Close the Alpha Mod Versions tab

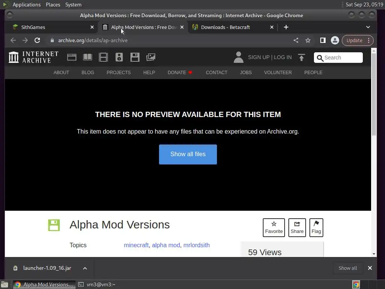pyautogui.click(x=182, y=27)
